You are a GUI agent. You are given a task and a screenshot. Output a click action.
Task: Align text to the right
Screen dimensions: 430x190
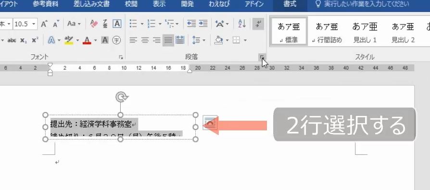156,40
